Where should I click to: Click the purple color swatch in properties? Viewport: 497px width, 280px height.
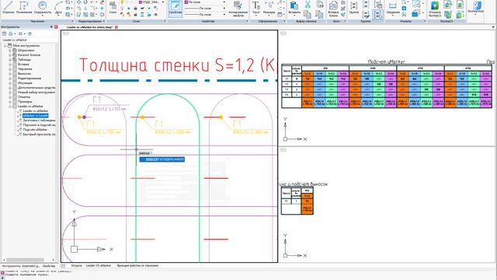click(186, 2)
